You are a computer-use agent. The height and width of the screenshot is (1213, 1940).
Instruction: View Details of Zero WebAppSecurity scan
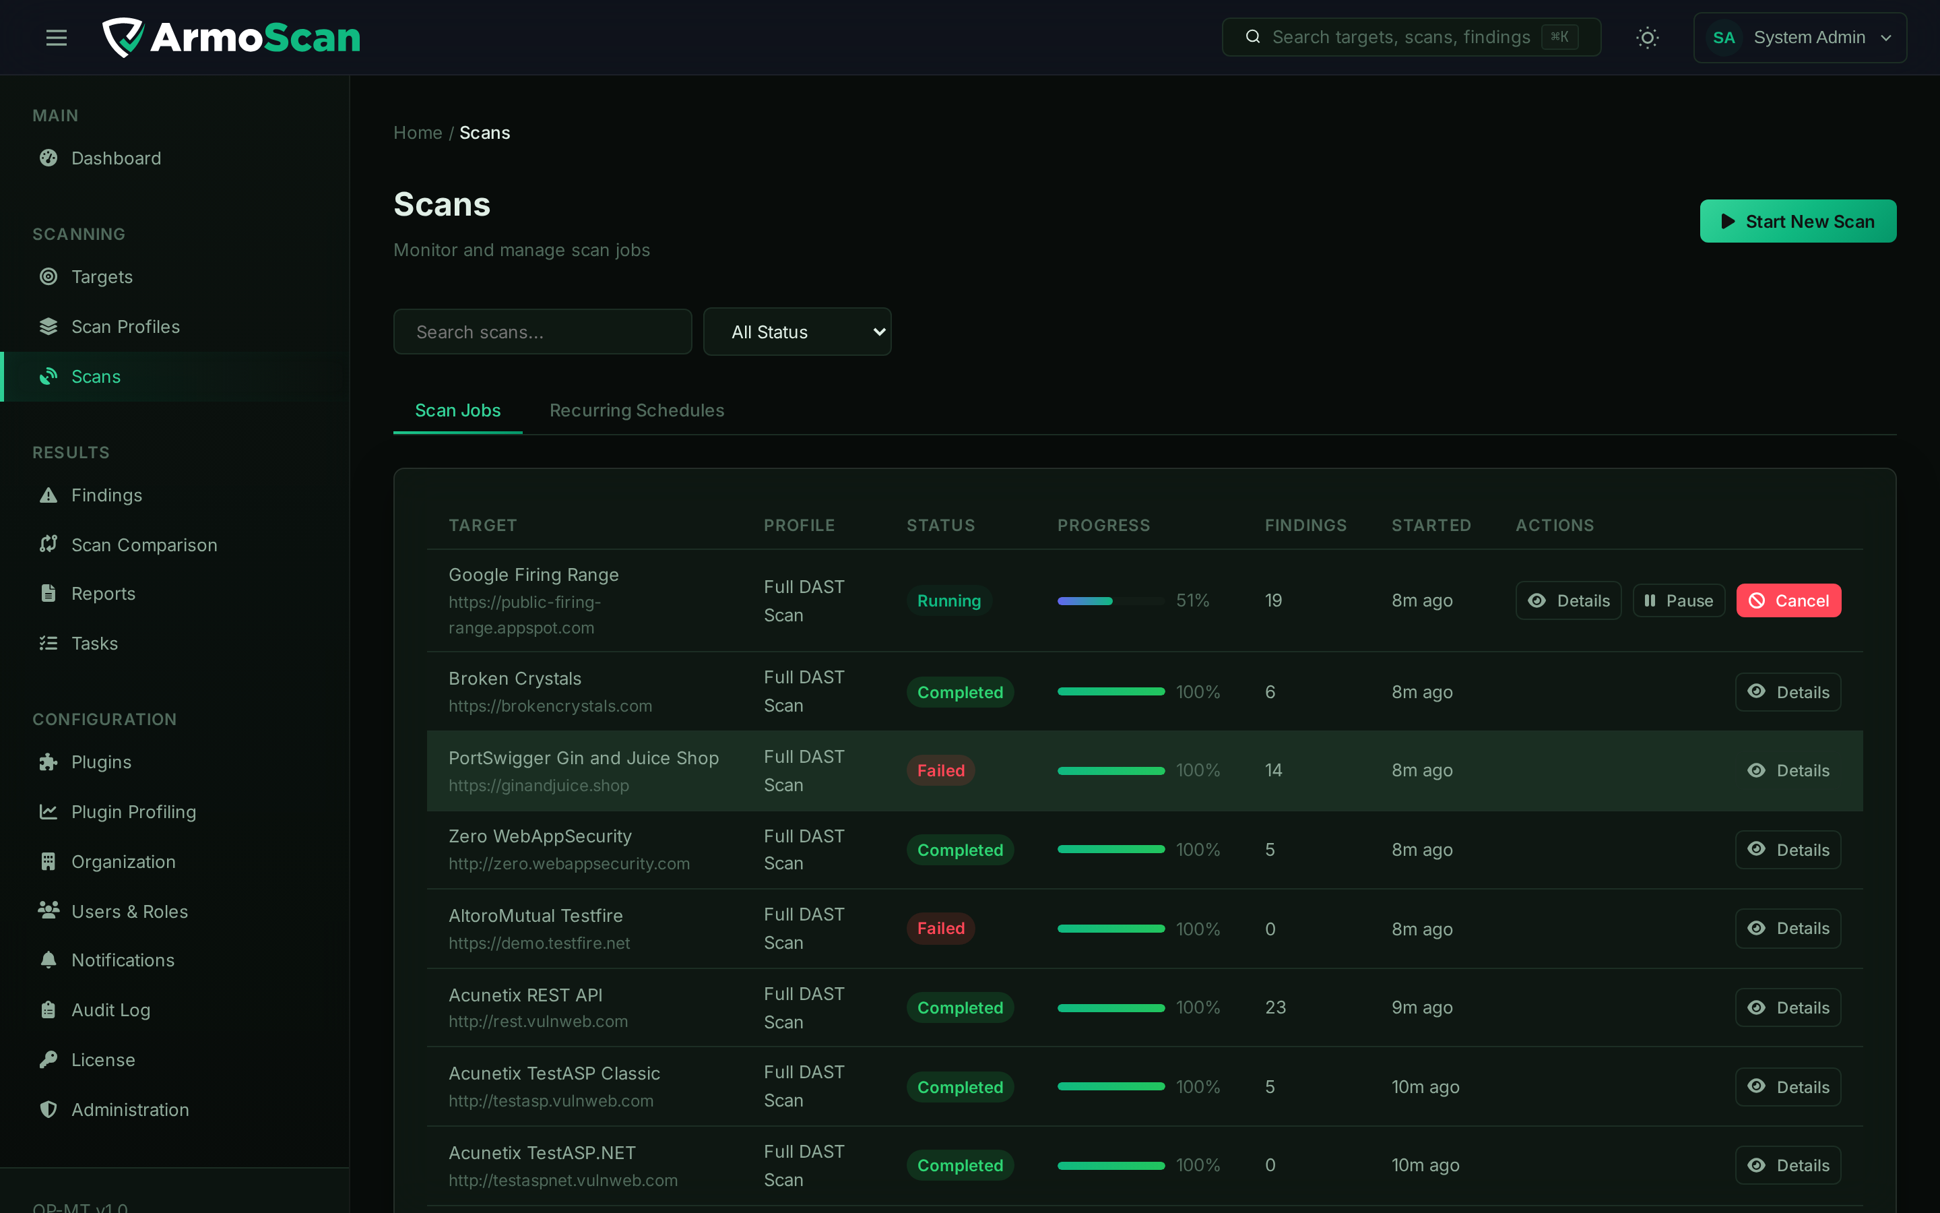point(1788,850)
